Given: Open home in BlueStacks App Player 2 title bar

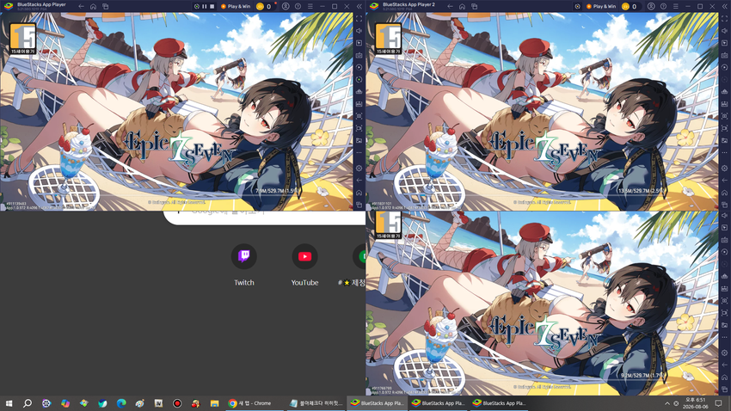Looking at the screenshot, I should (462, 7).
